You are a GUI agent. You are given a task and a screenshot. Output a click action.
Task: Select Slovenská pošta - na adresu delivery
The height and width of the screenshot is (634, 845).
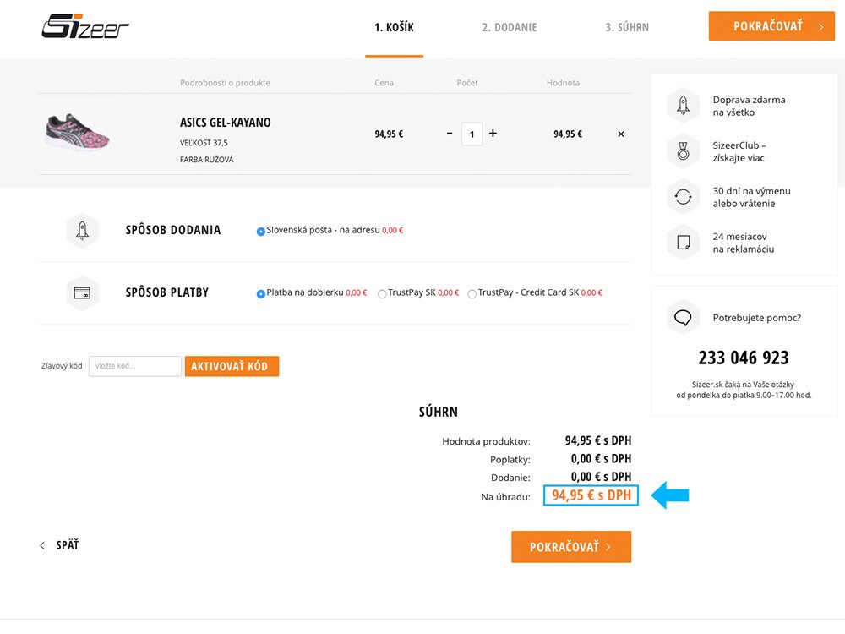click(261, 232)
